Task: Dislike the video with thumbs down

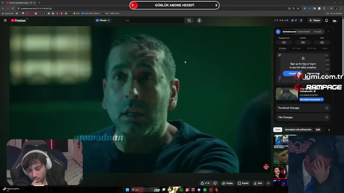Action: point(215,183)
